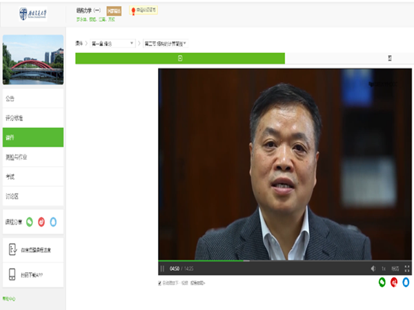Toggle autoplay next video checkbox
Image resolution: width=414 pixels, height=310 pixels.
coord(161,282)
